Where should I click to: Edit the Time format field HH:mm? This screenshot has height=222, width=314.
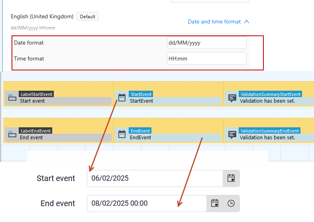click(207, 58)
